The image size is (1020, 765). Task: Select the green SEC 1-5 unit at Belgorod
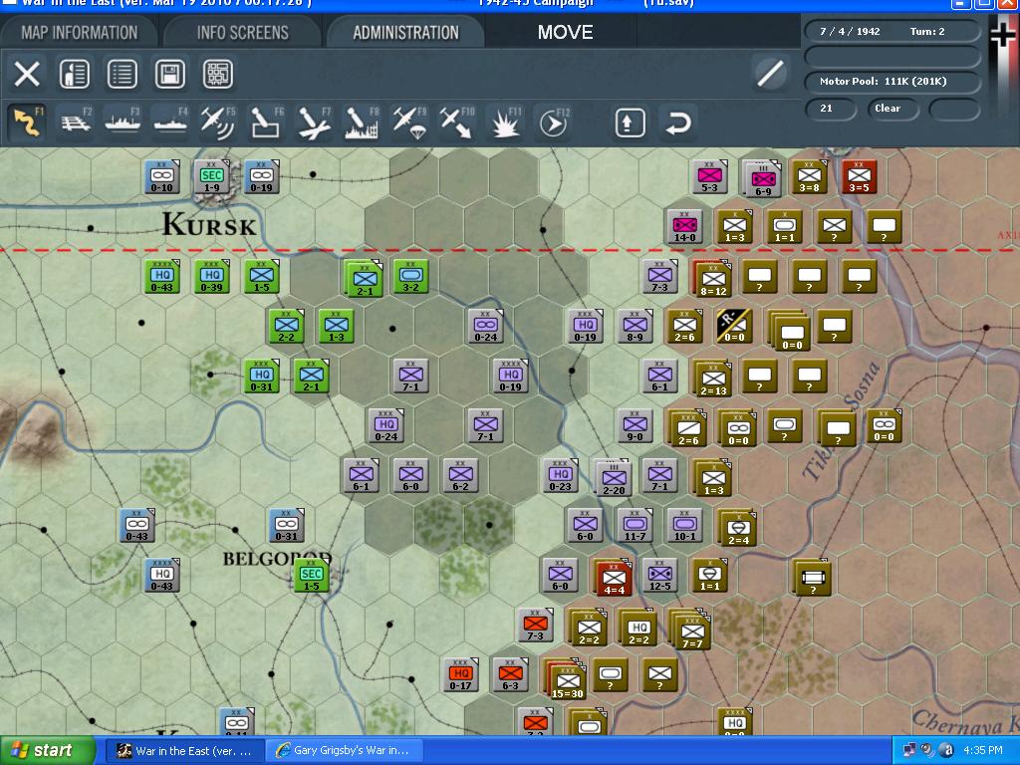click(311, 575)
